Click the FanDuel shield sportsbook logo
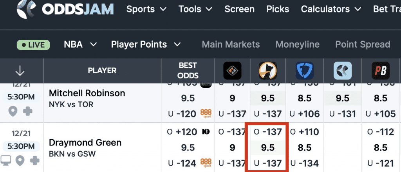The image size is (401, 172). [x=304, y=71]
